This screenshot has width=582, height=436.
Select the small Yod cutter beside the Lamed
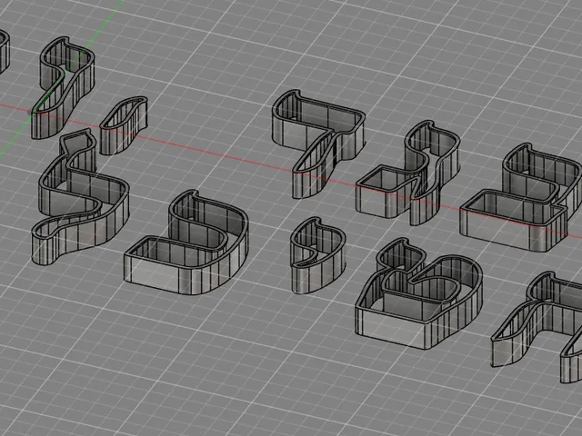[124, 125]
